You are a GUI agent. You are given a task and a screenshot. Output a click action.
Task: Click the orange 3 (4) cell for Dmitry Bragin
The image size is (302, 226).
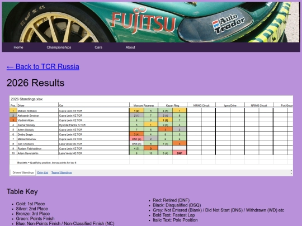click(136, 134)
